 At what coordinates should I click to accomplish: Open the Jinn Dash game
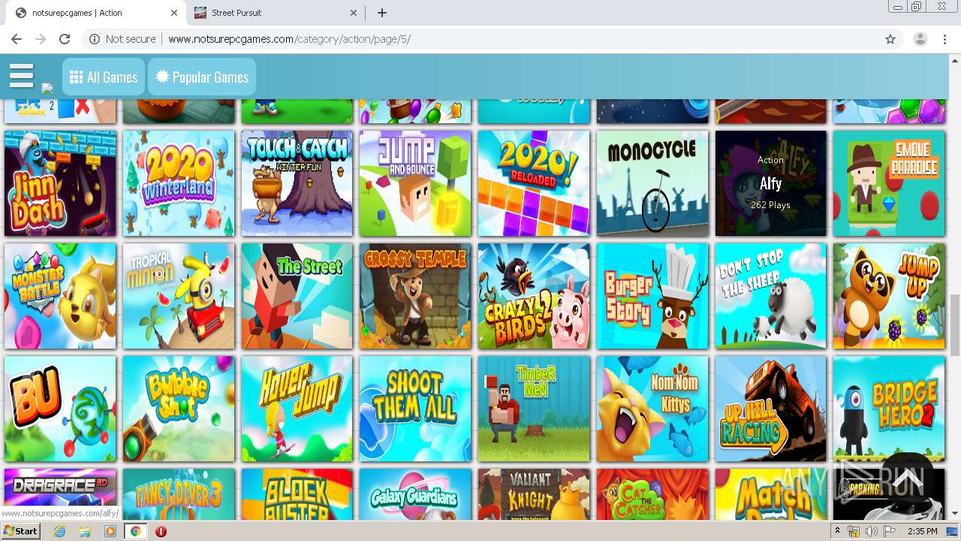(x=60, y=183)
